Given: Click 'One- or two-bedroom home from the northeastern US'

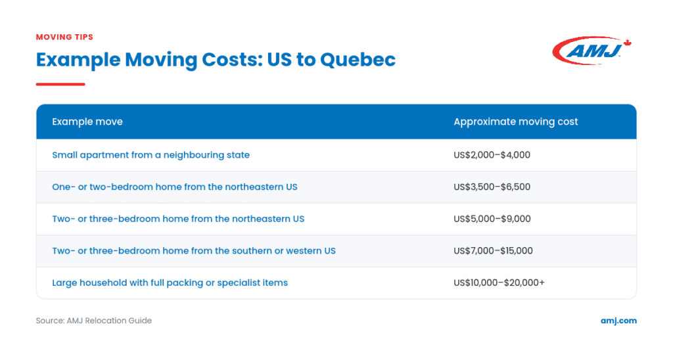Looking at the screenshot, I should pyautogui.click(x=175, y=187).
